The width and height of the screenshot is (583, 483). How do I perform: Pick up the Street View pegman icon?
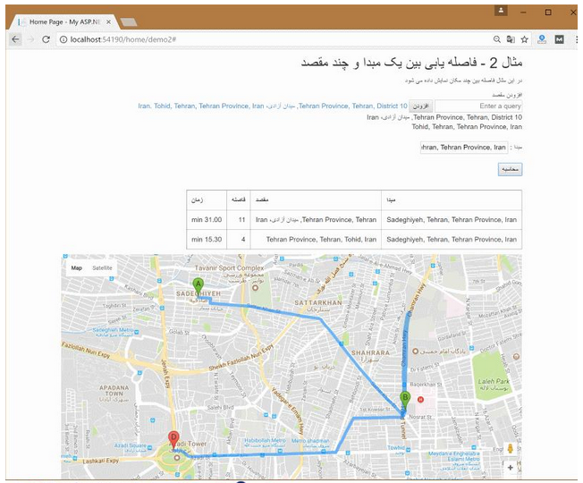tap(510, 448)
